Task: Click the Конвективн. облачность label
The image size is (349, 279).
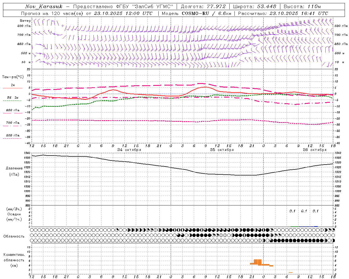Action: coord(14,257)
